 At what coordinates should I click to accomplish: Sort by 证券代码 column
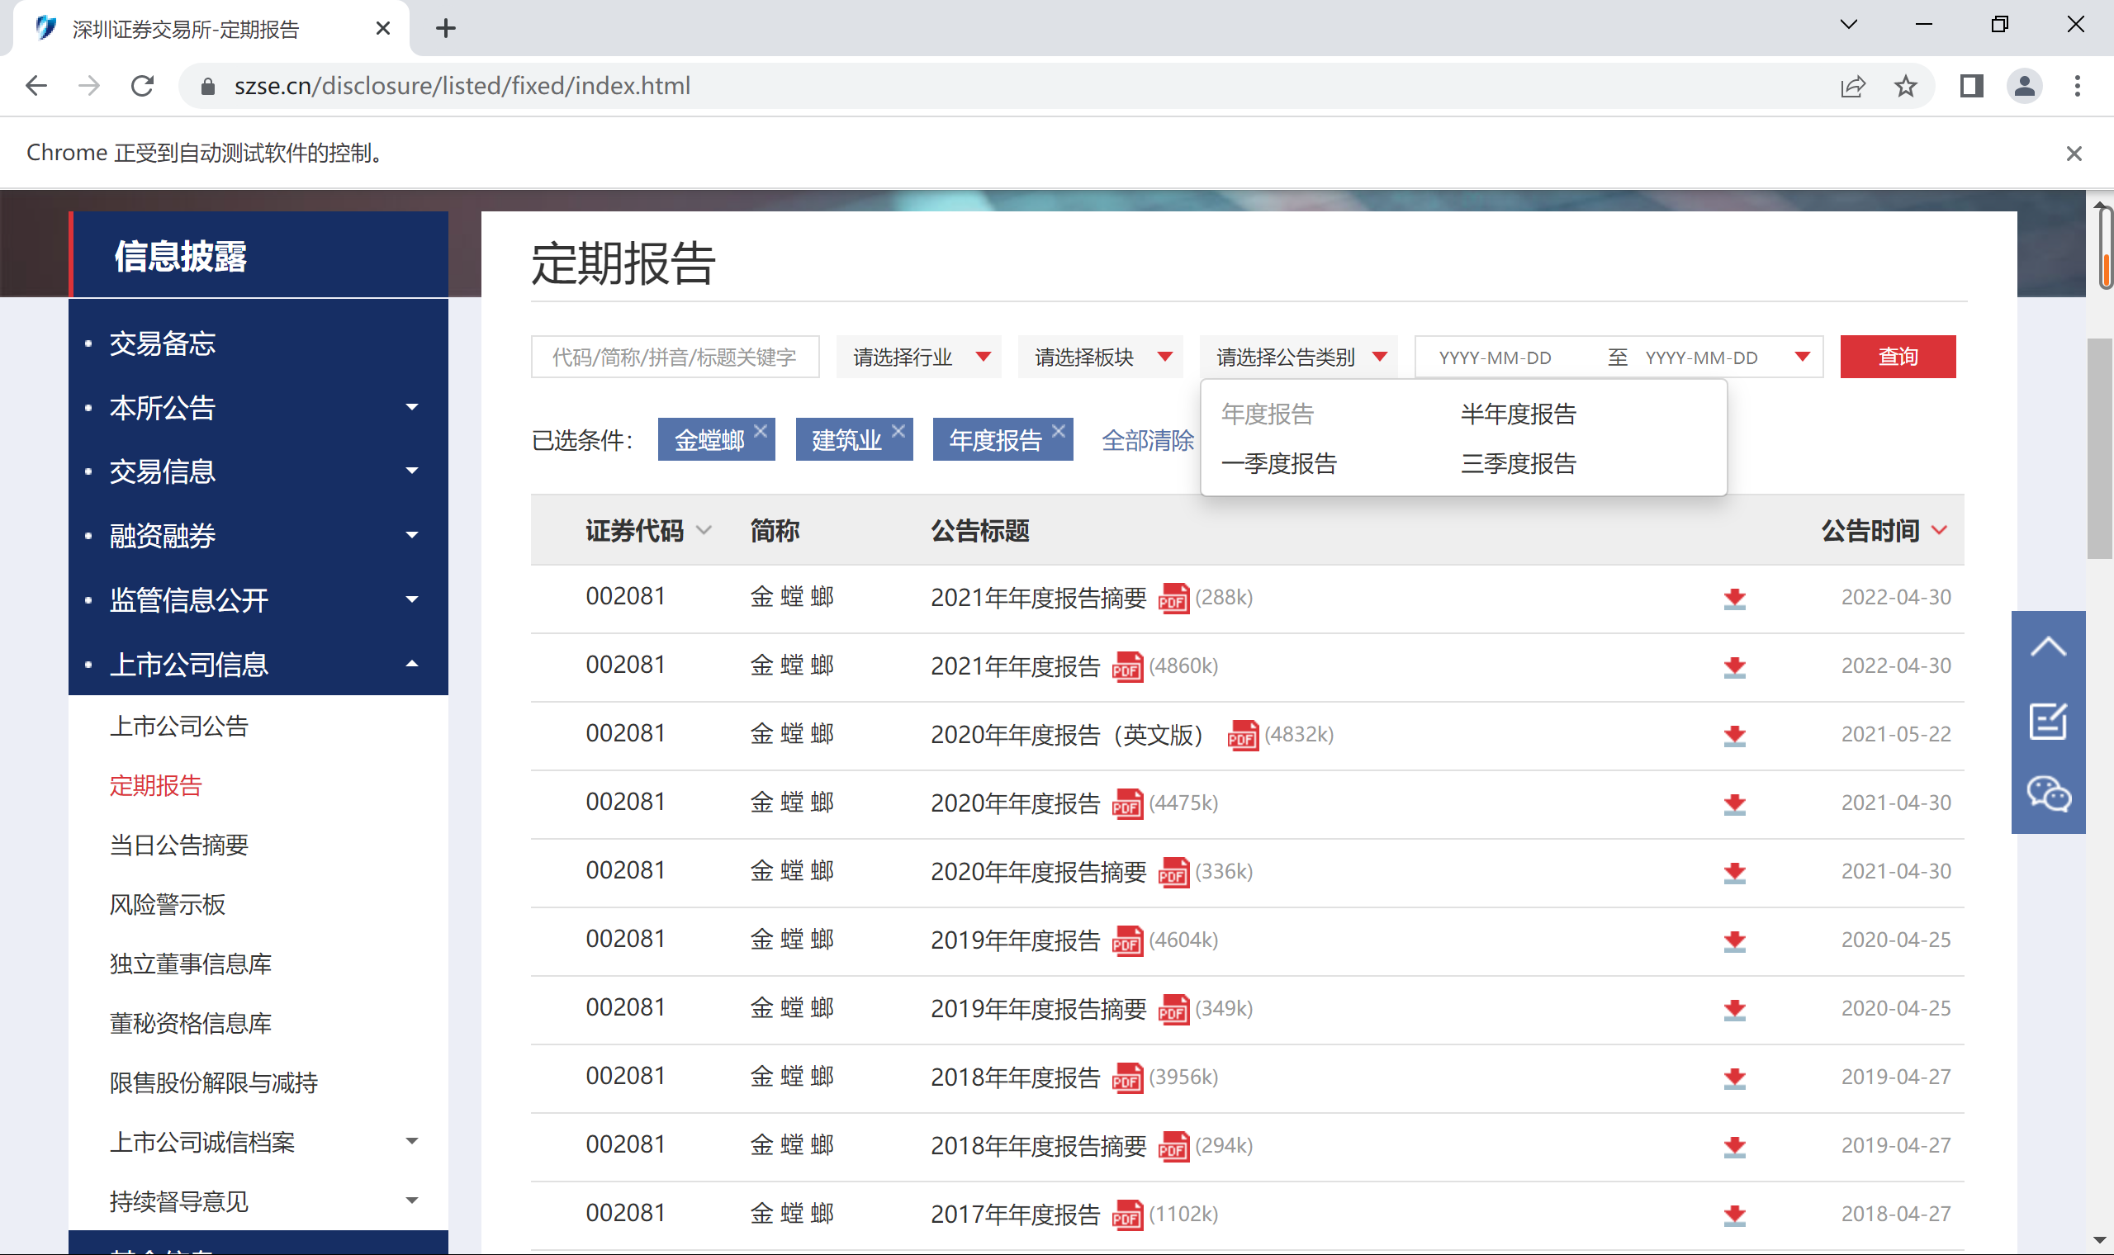[x=648, y=531]
